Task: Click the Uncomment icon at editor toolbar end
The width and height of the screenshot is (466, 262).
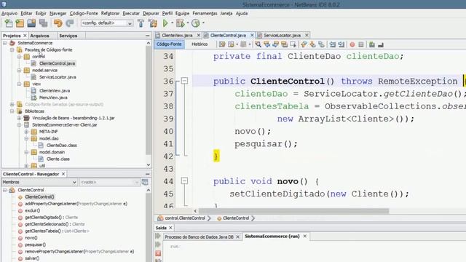Action: coord(381,44)
